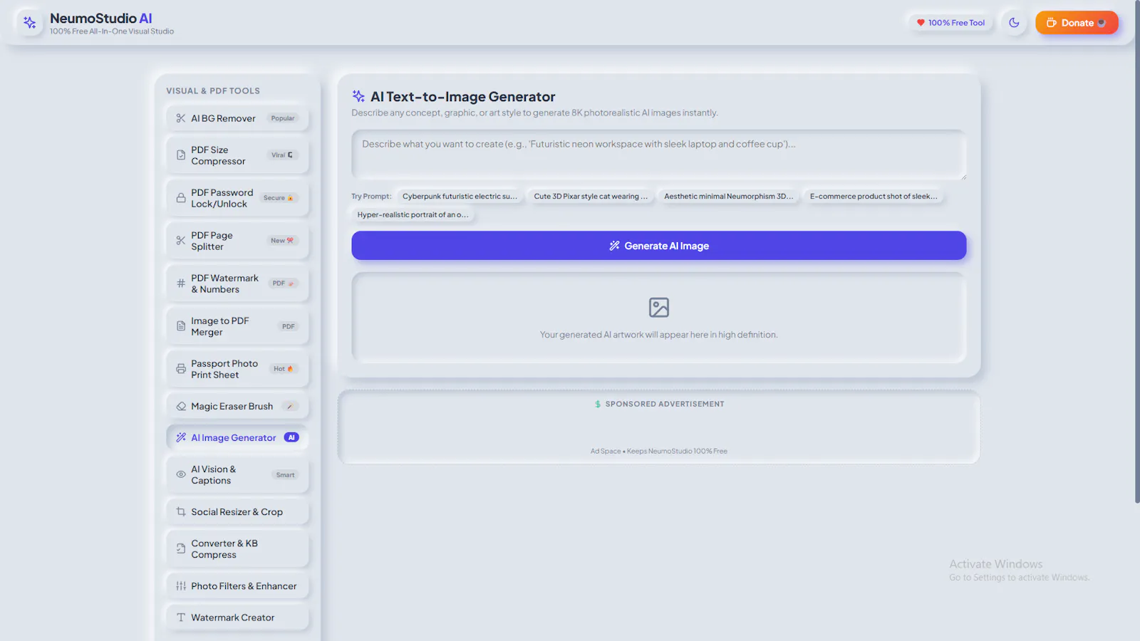Click the eye icon beside AI Vision & Captions
The width and height of the screenshot is (1140, 641).
181,474
